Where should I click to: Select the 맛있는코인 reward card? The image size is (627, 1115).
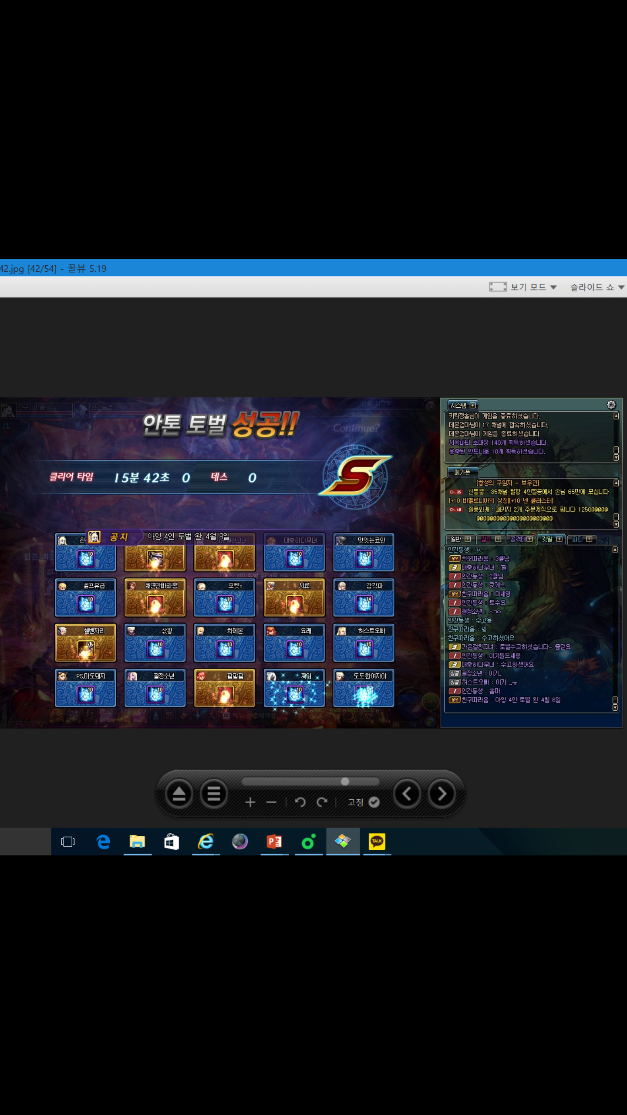[364, 552]
